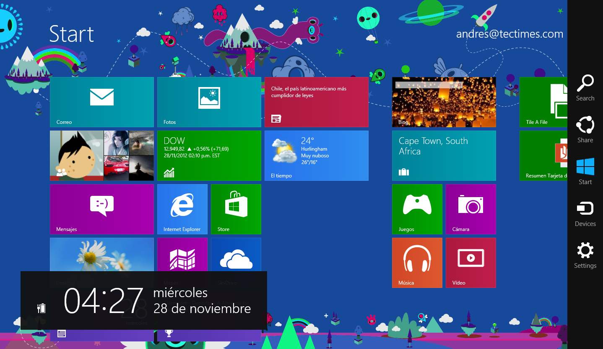603x349 pixels.
Task: Click the "Hurlingham" location text
Action: [x=314, y=149]
